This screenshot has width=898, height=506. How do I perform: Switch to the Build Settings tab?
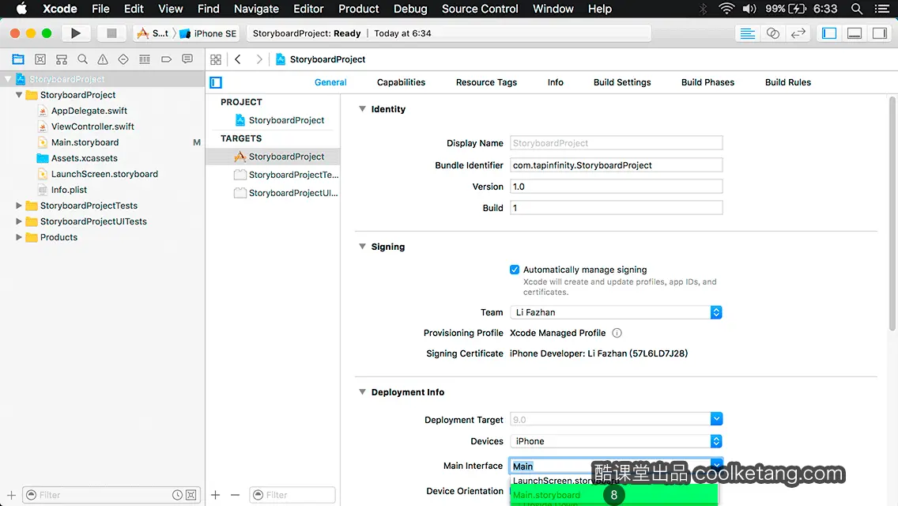tap(622, 82)
